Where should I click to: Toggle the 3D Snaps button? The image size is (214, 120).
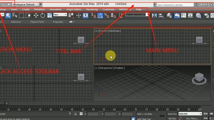[93, 15]
